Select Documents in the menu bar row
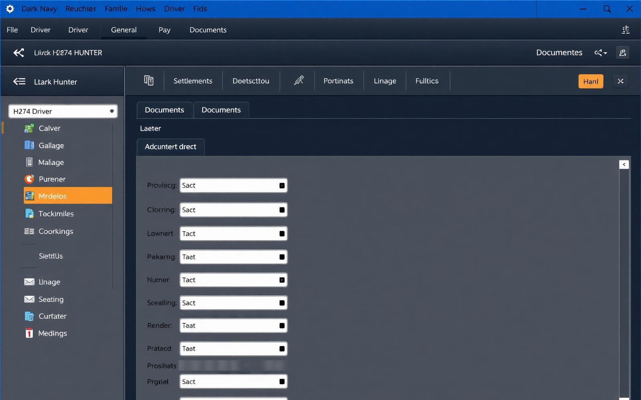This screenshot has width=641, height=400. click(208, 30)
